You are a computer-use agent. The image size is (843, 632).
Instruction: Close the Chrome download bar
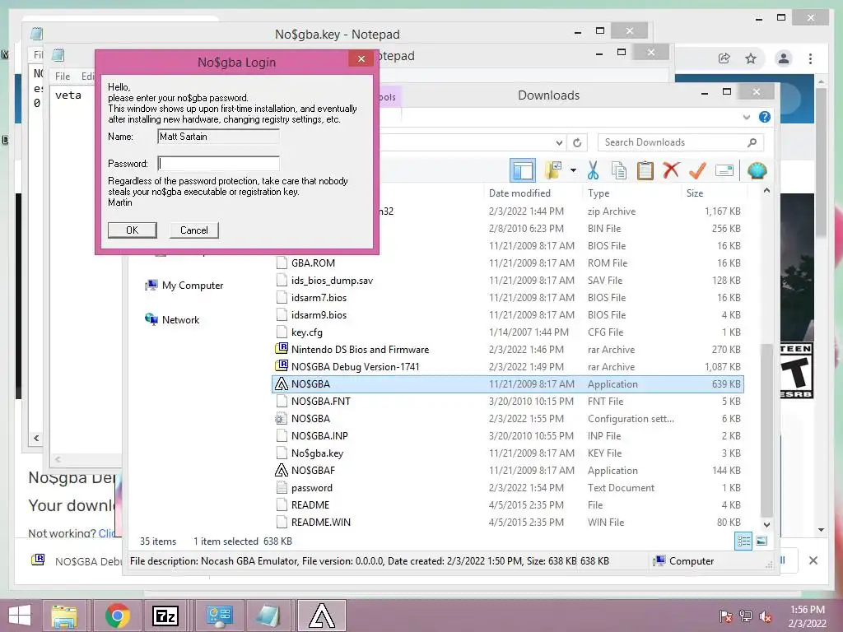point(813,560)
